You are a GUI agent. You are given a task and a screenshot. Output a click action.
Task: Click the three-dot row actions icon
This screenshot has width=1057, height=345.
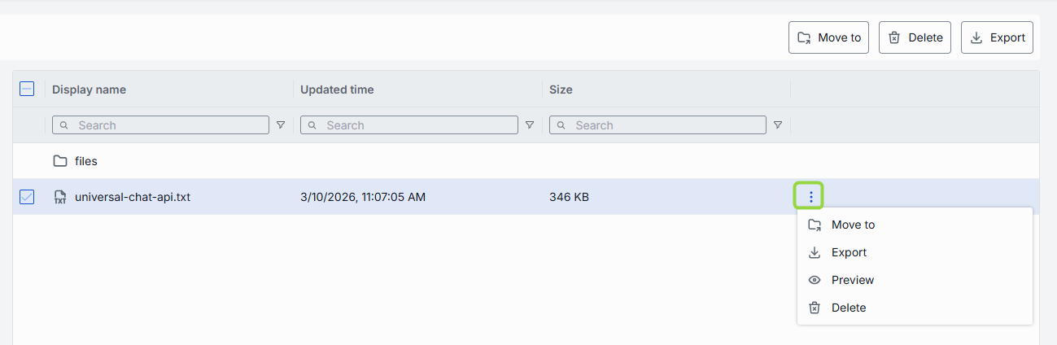[x=810, y=196]
